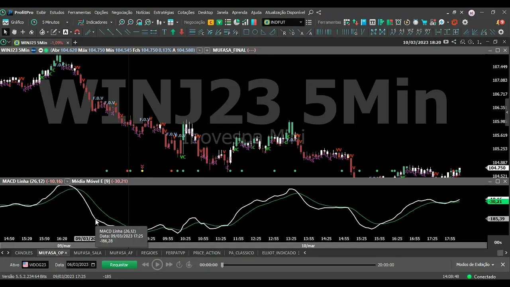
Task: Select the rectangle shape tool
Action: (246, 32)
